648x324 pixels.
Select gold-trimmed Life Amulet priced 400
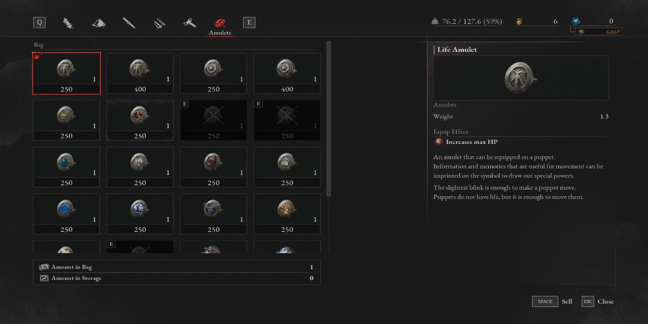pyautogui.click(x=140, y=73)
